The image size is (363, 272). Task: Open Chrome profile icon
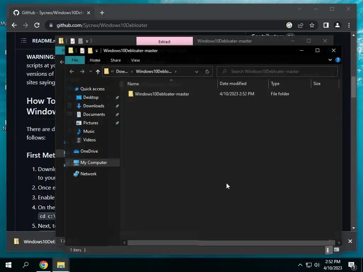click(337, 25)
